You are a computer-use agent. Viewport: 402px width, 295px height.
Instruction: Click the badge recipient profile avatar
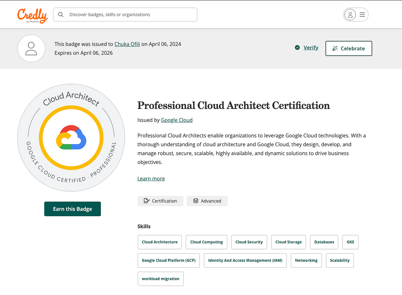click(31, 48)
